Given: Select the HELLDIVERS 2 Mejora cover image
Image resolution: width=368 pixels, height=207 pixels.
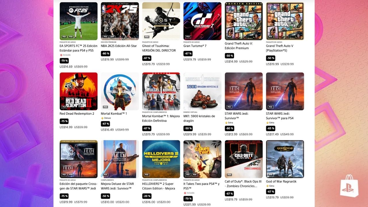Looking at the screenshot, I should [161, 159].
